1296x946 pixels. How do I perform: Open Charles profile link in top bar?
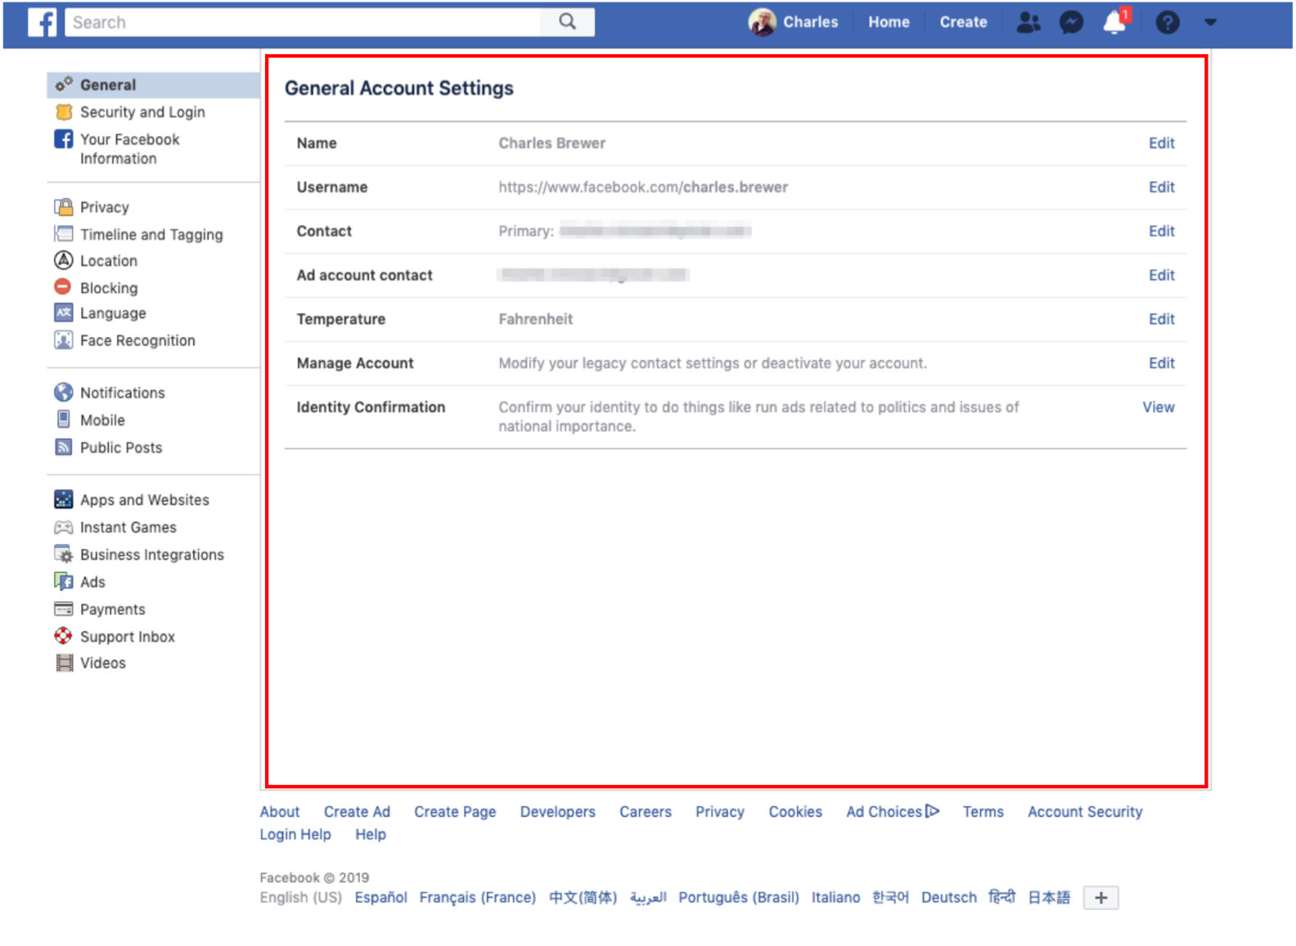(810, 22)
